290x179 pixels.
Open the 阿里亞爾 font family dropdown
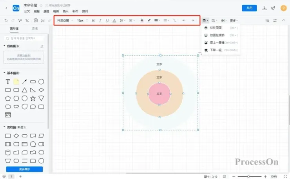point(65,20)
